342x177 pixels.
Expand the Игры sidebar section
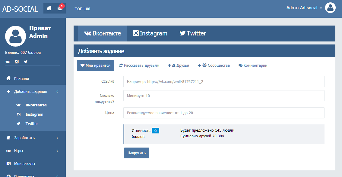(x=33, y=151)
